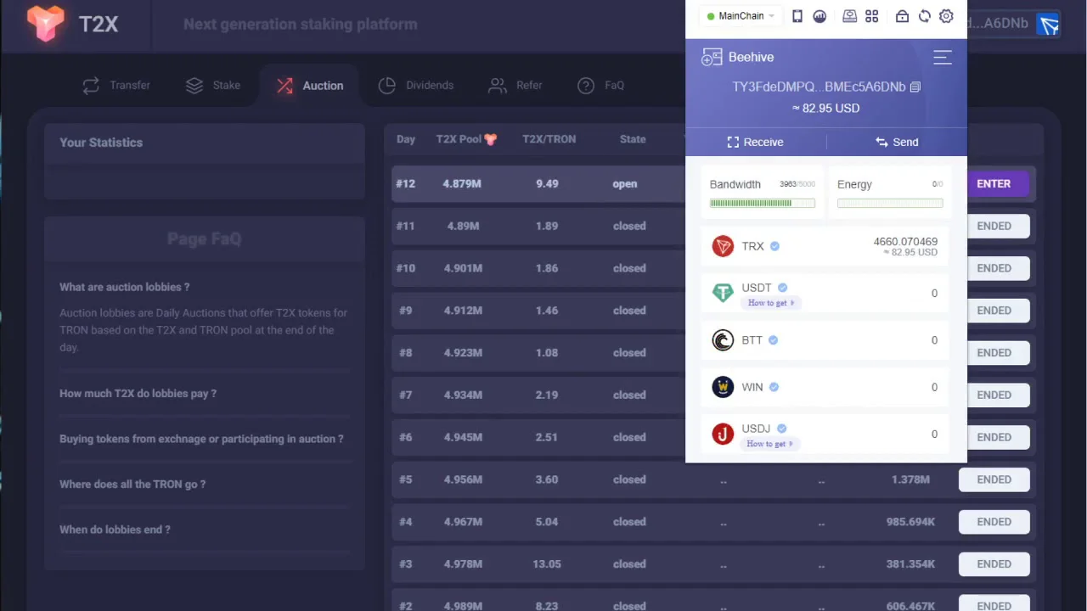Expand 'Buying tokens from exchnage' question
This screenshot has height=611, width=1087.
pos(201,439)
